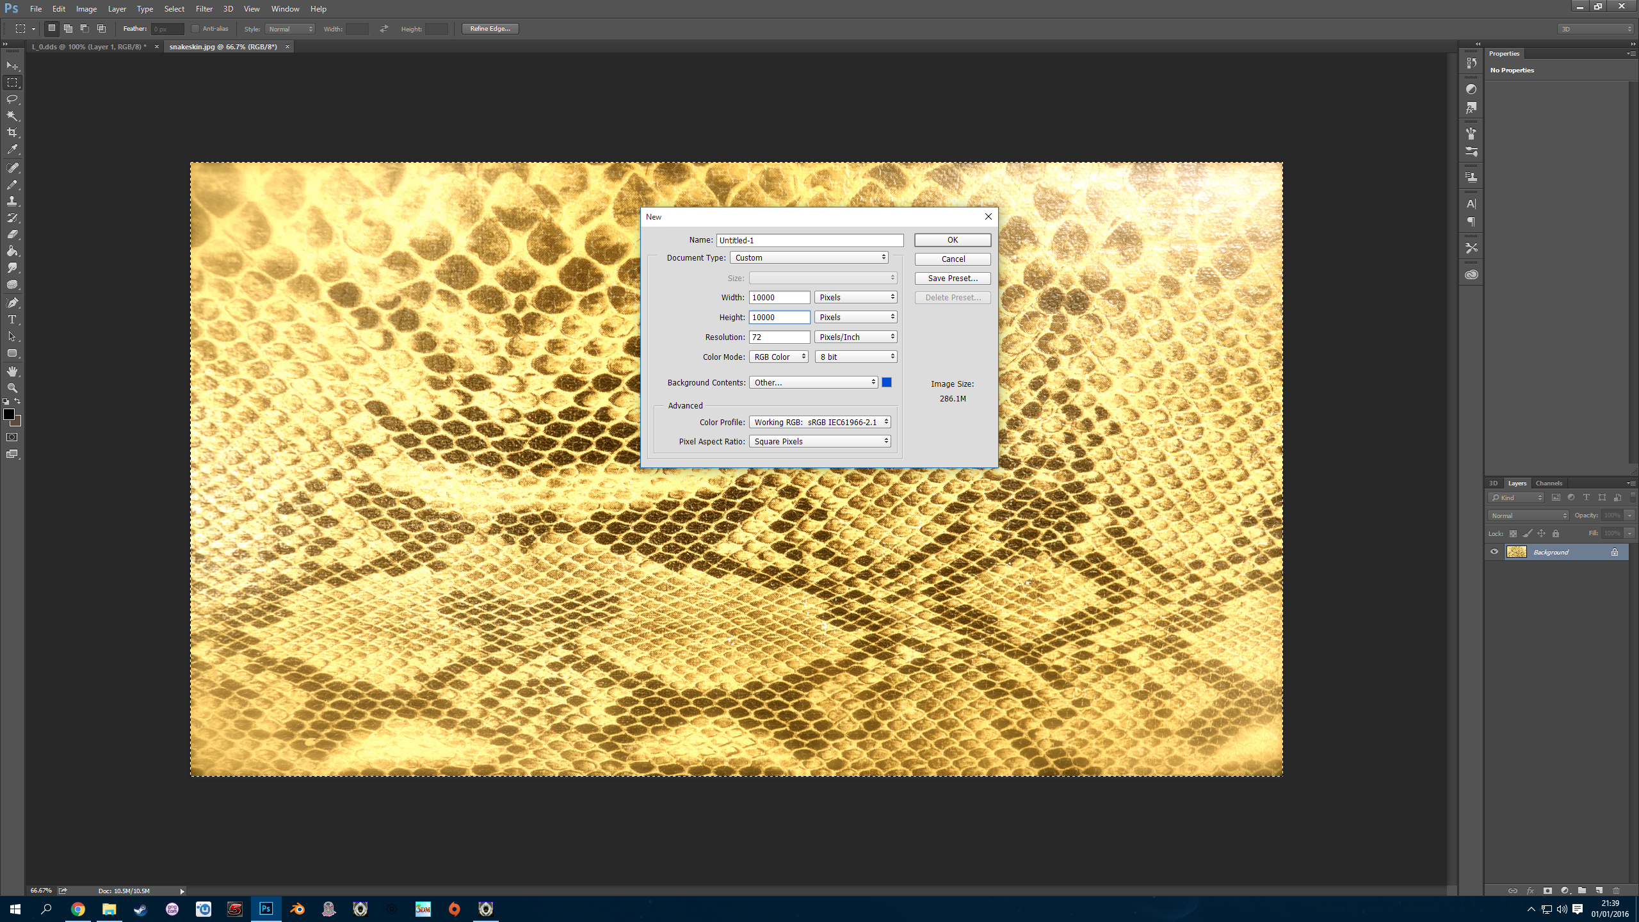Select the Clone Stamp tool

12,201
